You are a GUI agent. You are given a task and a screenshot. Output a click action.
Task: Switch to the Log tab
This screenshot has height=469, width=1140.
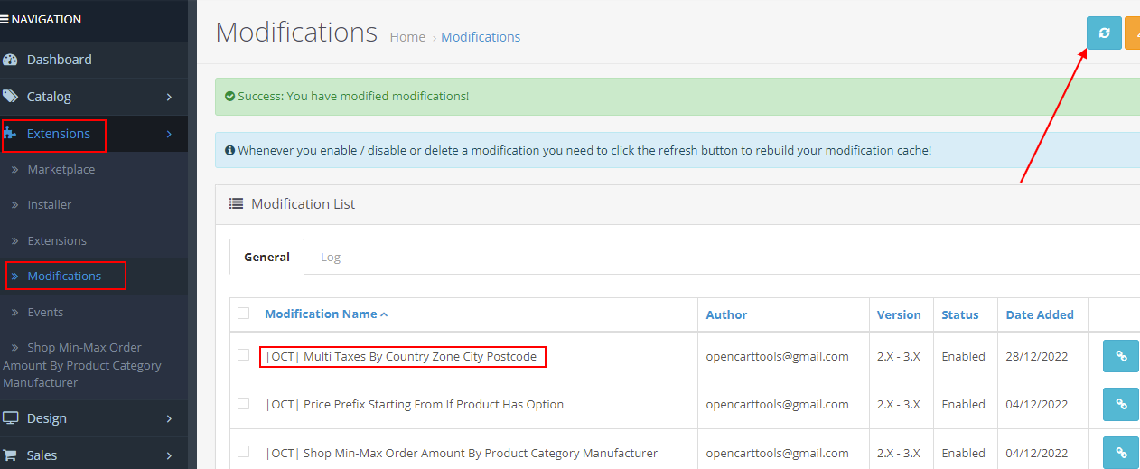click(x=331, y=258)
